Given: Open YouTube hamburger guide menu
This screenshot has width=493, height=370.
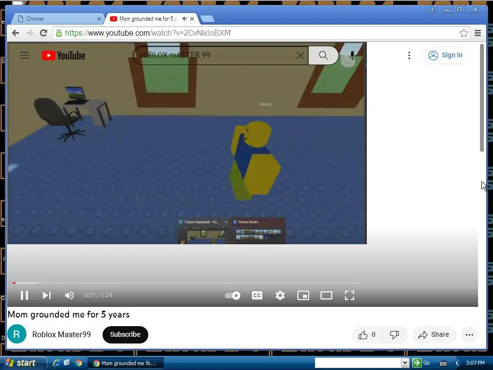Looking at the screenshot, I should pyautogui.click(x=25, y=55).
